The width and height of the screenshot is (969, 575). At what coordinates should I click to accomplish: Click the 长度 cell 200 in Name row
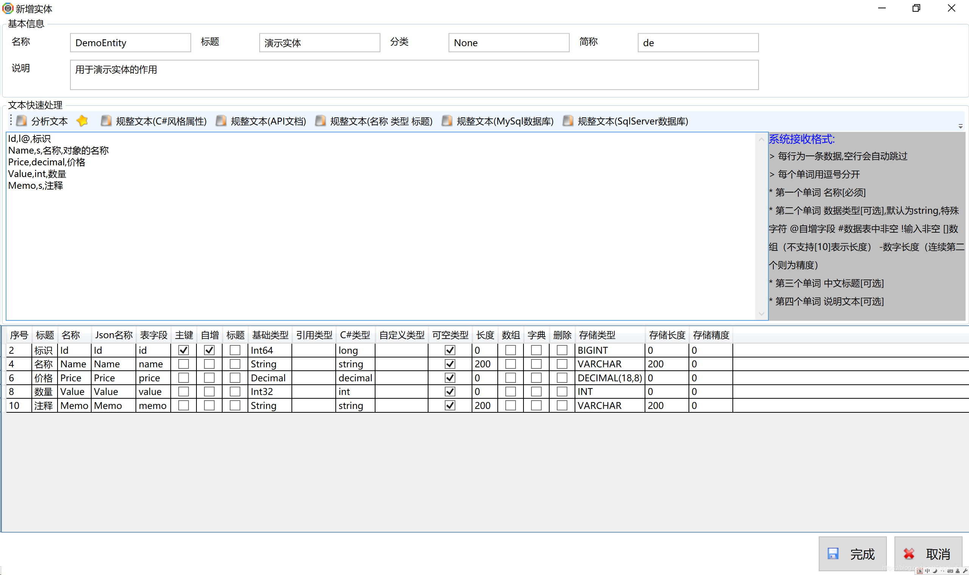484,364
